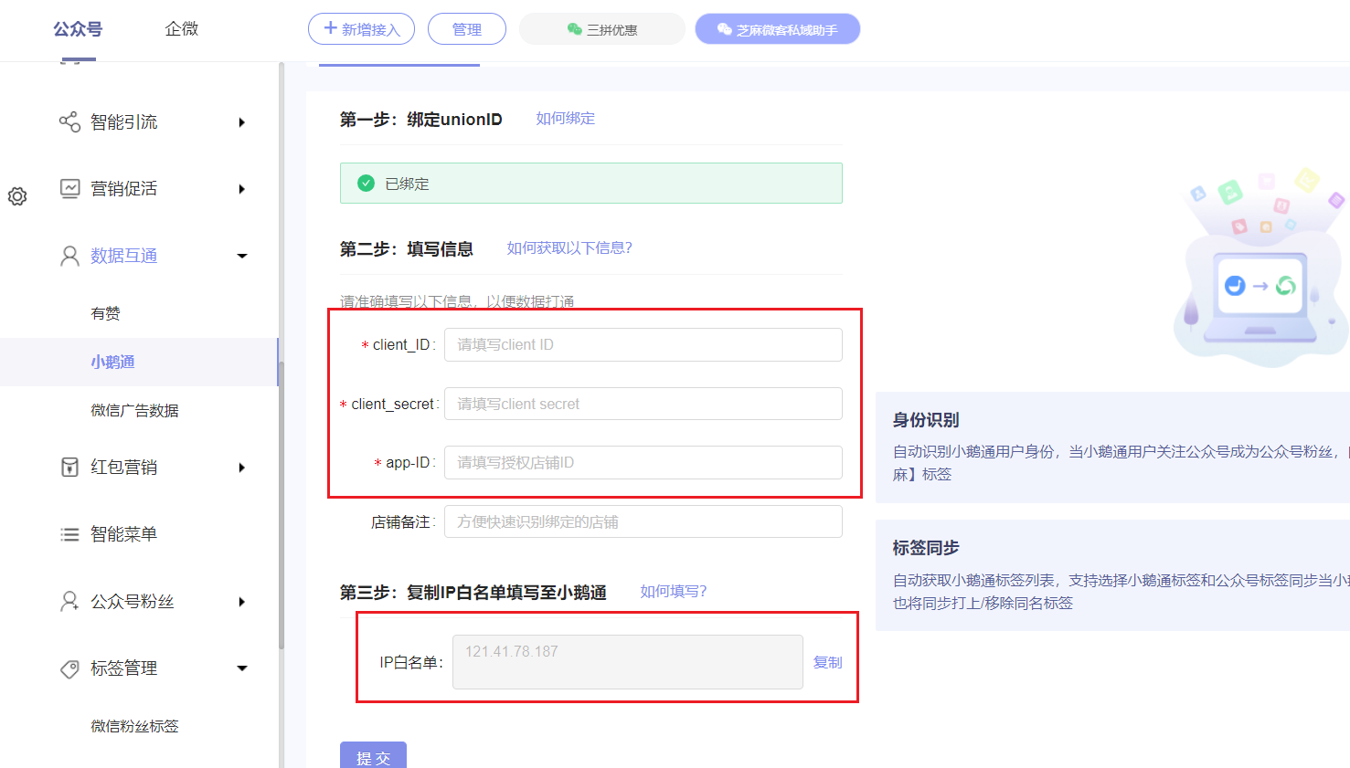Click the 已绑定 status banner
This screenshot has height=768, width=1350.
590,184
